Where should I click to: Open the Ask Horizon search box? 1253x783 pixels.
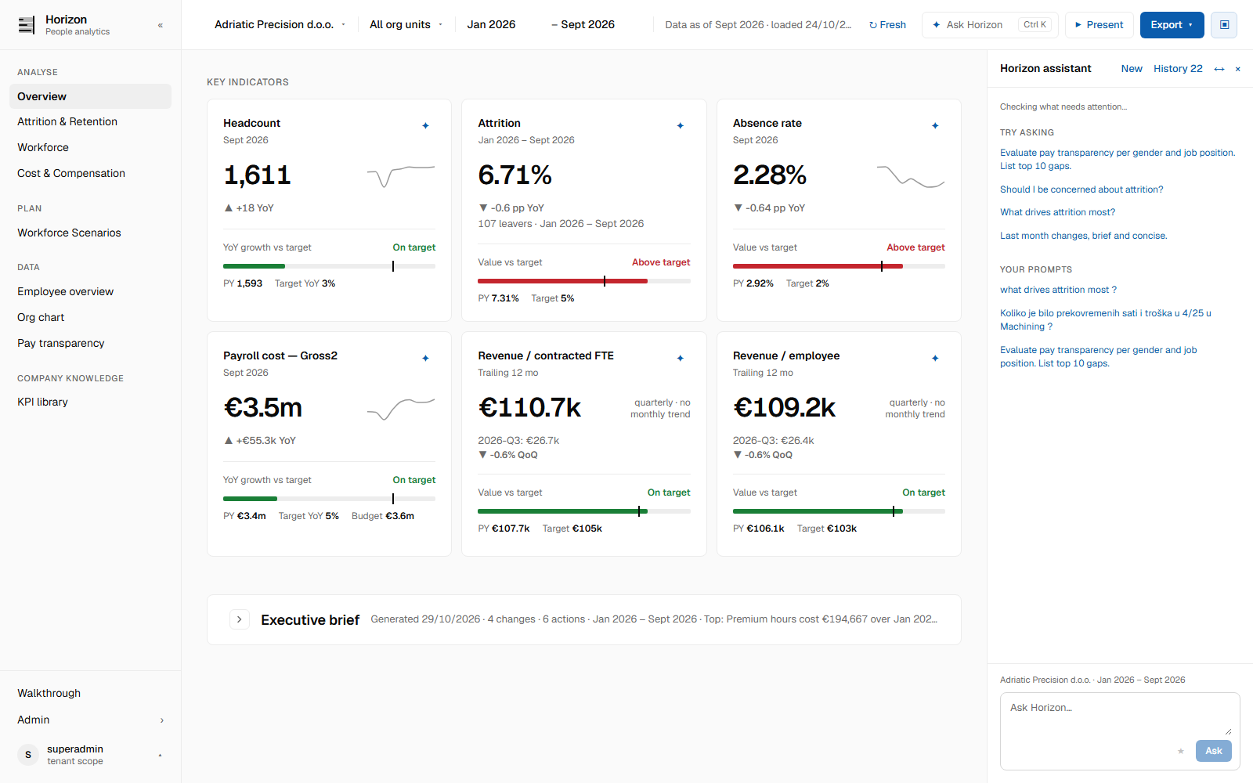[x=990, y=25]
